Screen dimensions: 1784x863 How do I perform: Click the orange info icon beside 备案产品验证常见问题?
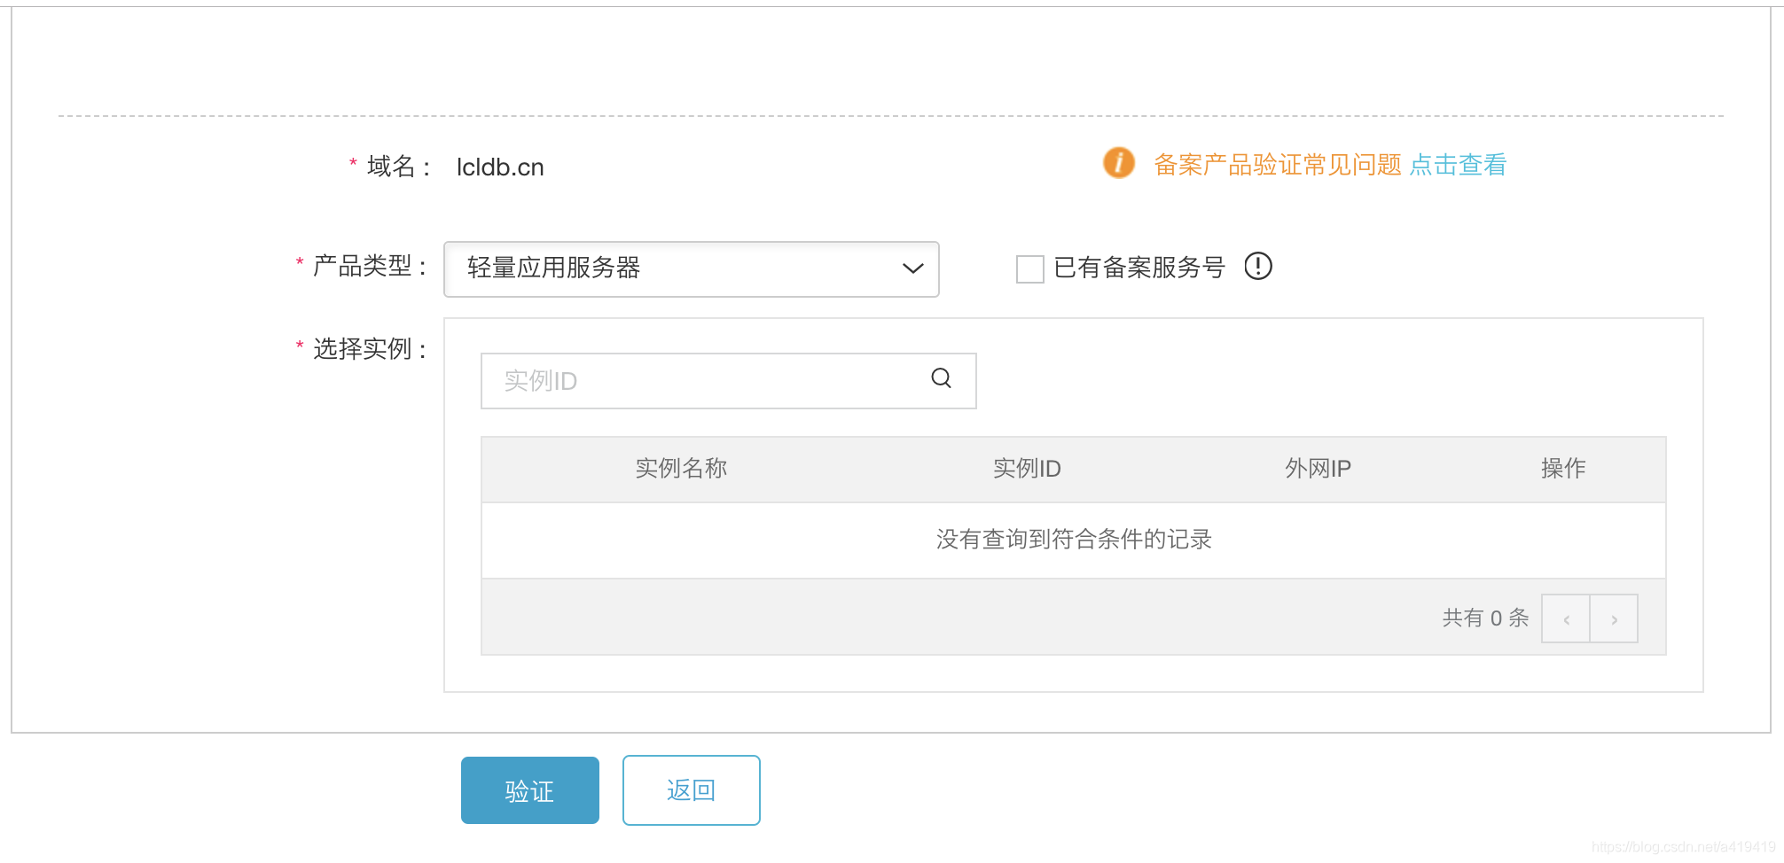1119,163
